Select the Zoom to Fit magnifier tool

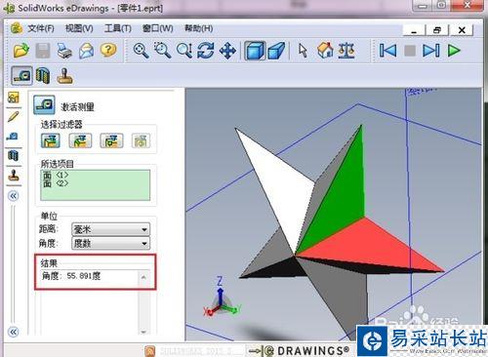tap(141, 51)
